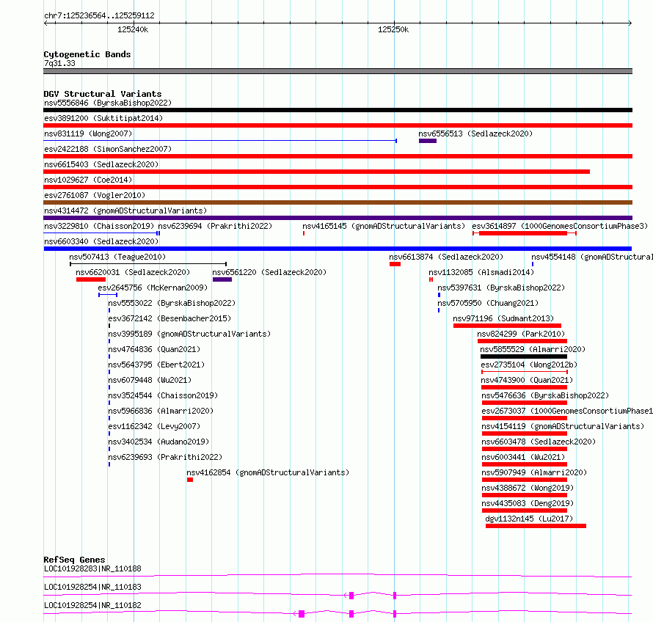
Task: Click nsv4743900 (Quan2021) label
Action: 528,380
